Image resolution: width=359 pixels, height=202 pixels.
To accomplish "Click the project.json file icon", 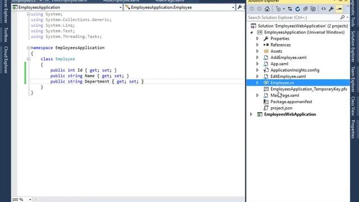I will [266, 108].
